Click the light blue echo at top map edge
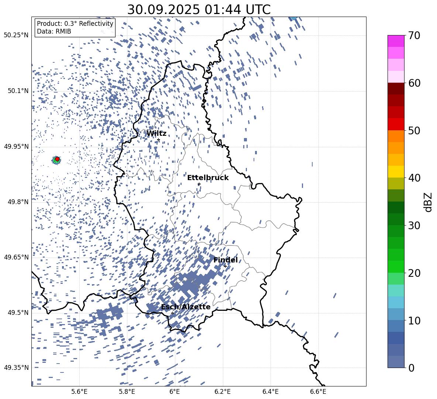The width and height of the screenshot is (437, 399). click(x=293, y=18)
